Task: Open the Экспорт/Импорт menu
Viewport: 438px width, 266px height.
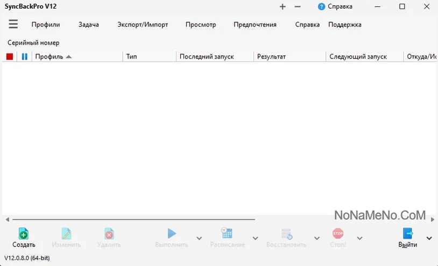Action: [x=143, y=25]
